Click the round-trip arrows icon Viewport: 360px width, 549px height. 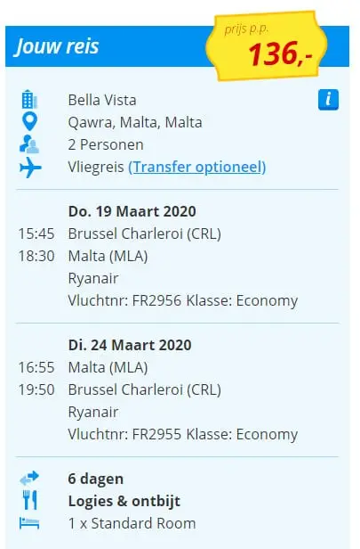point(29,479)
